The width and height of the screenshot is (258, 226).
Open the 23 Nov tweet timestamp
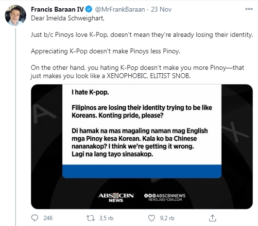coord(161,9)
